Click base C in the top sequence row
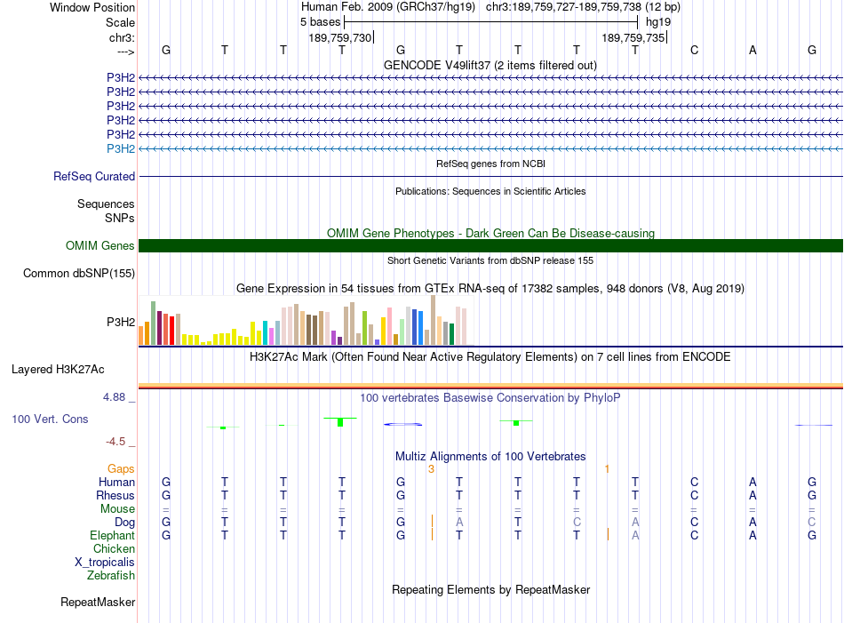The image size is (844, 623). (695, 50)
